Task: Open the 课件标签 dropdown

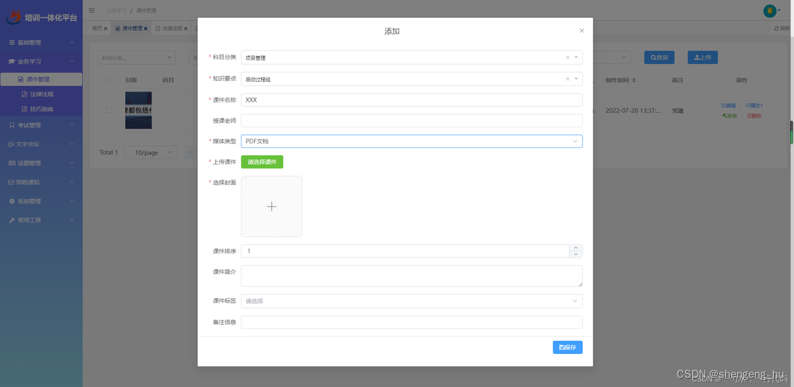Action: 412,301
